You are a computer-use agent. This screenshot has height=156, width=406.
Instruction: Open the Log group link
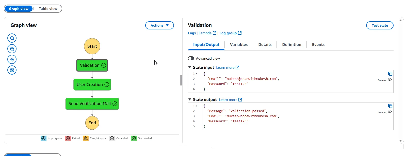click(230, 33)
